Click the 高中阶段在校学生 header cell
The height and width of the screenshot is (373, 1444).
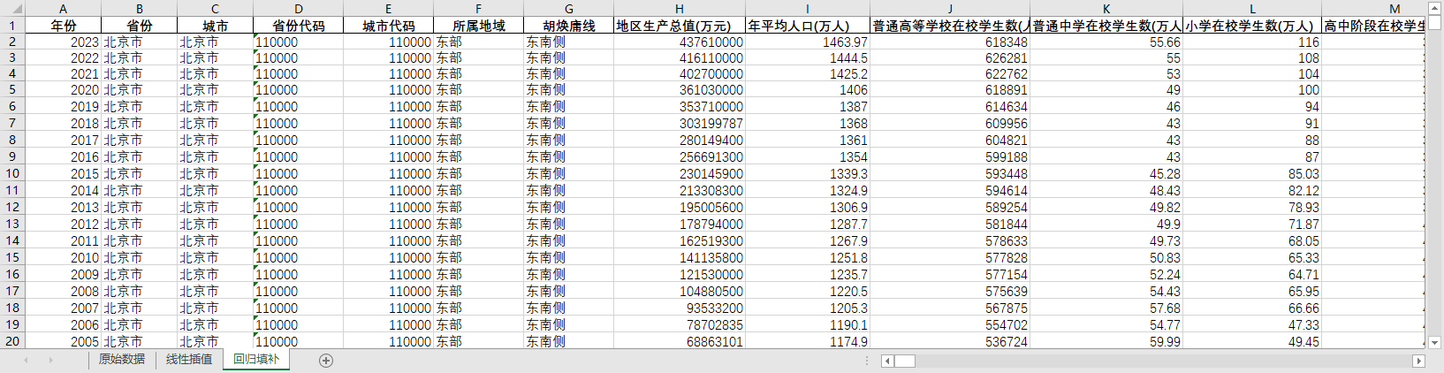(1373, 26)
